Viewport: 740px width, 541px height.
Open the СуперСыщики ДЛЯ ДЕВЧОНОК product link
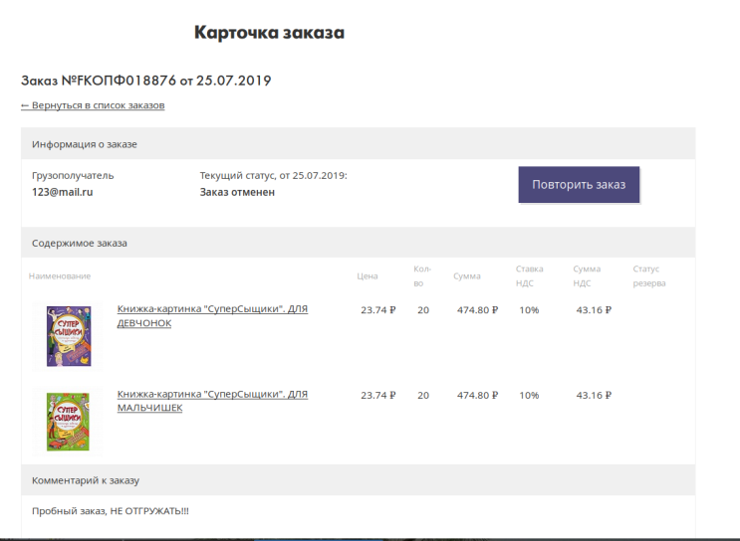212,315
